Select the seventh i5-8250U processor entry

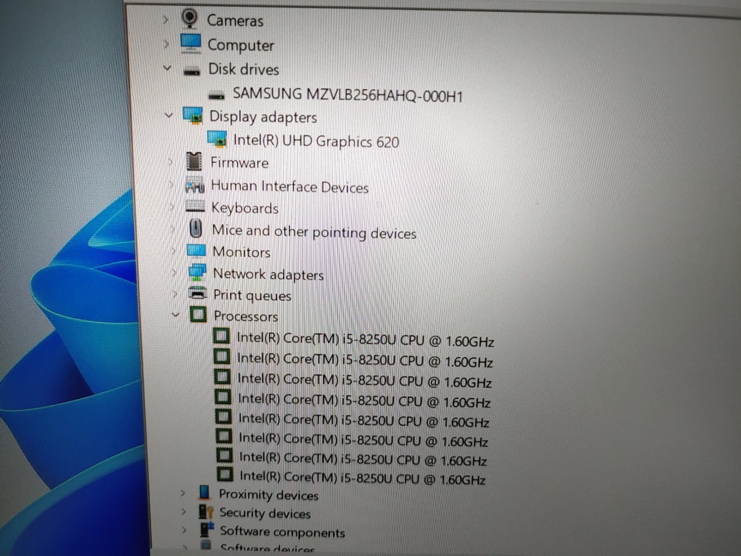pyautogui.click(x=363, y=459)
